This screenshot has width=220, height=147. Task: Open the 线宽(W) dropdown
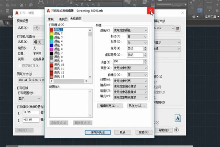(130, 81)
